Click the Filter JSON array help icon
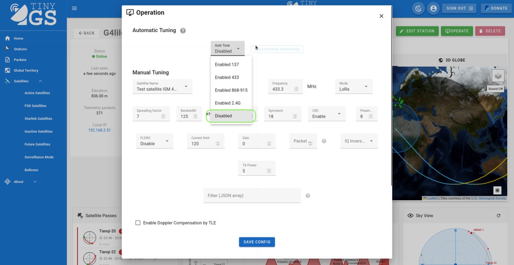The height and width of the screenshot is (265, 514). (308, 196)
